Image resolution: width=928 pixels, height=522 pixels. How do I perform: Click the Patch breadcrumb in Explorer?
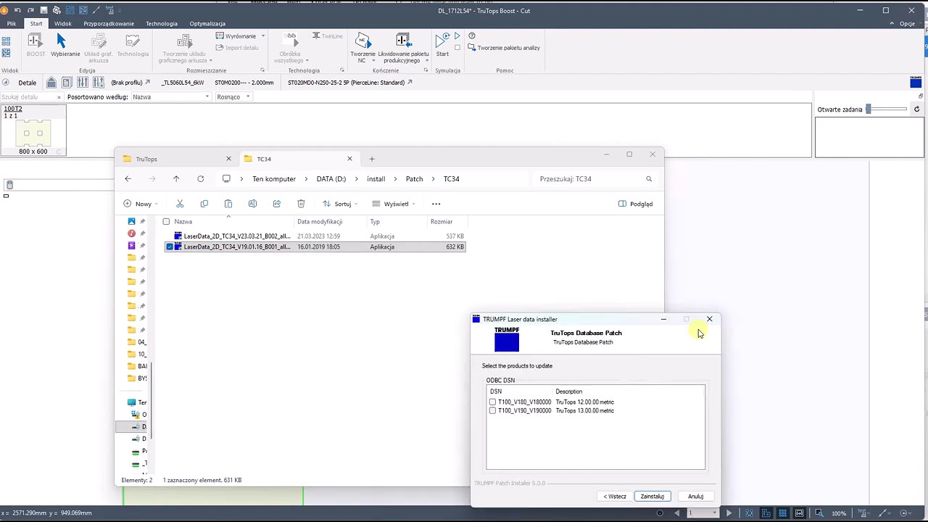(x=414, y=178)
